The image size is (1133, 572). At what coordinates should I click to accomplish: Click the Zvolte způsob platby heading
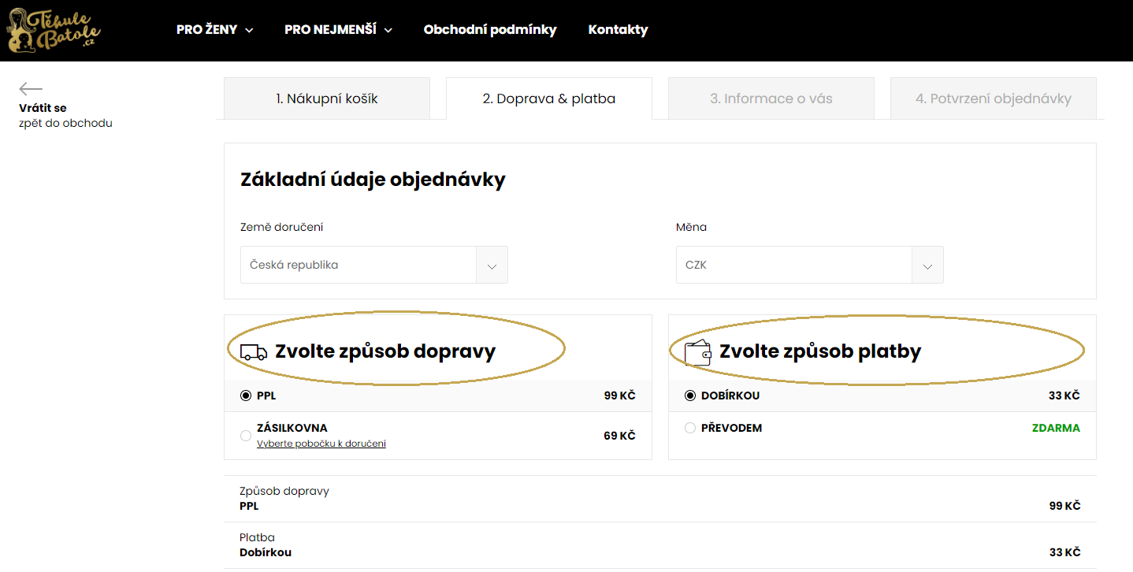pos(820,351)
